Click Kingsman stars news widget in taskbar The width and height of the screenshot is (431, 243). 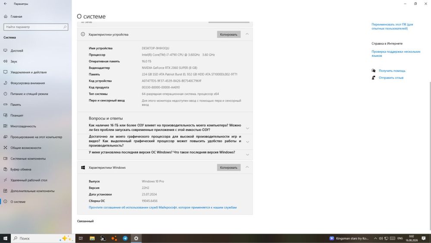[x=349, y=238]
